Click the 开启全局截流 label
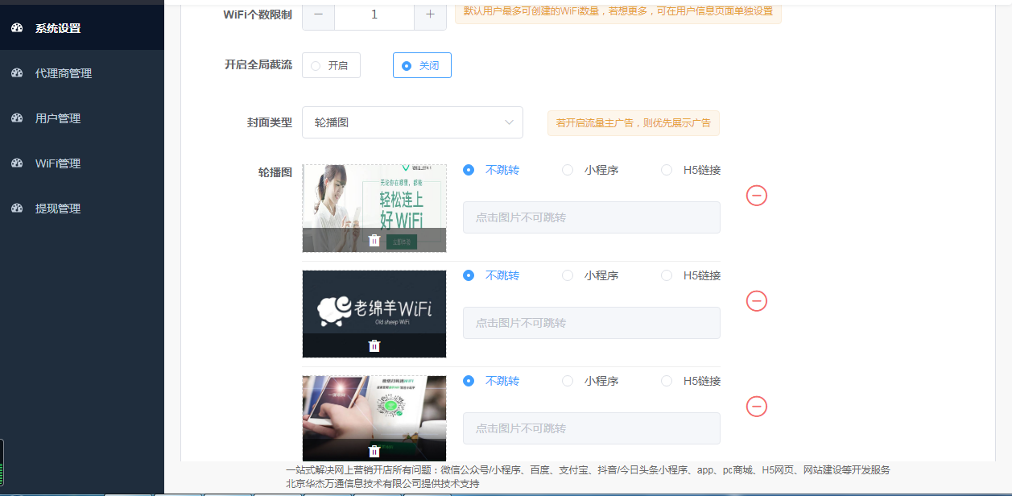Screen dimensions: 1012x496 (258, 64)
